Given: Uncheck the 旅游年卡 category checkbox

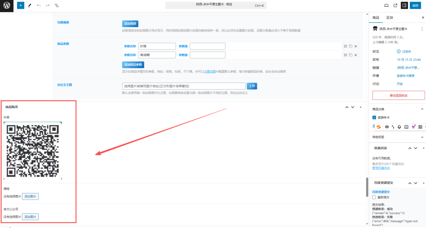Looking at the screenshot, I should tap(375, 118).
